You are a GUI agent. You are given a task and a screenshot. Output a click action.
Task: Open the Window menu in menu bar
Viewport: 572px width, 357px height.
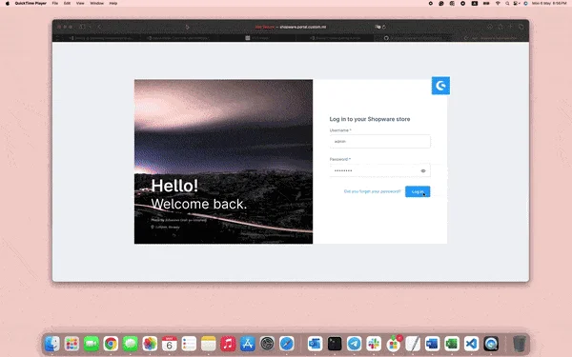96,3
